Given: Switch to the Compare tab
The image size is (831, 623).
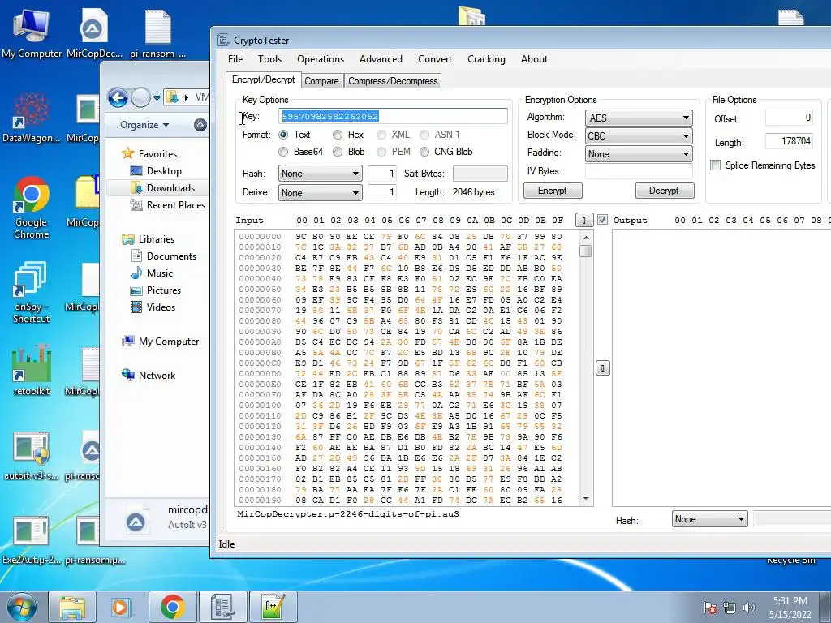Looking at the screenshot, I should pos(321,81).
